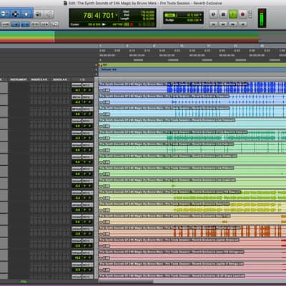Click the Stop transport button

click(x=223, y=14)
